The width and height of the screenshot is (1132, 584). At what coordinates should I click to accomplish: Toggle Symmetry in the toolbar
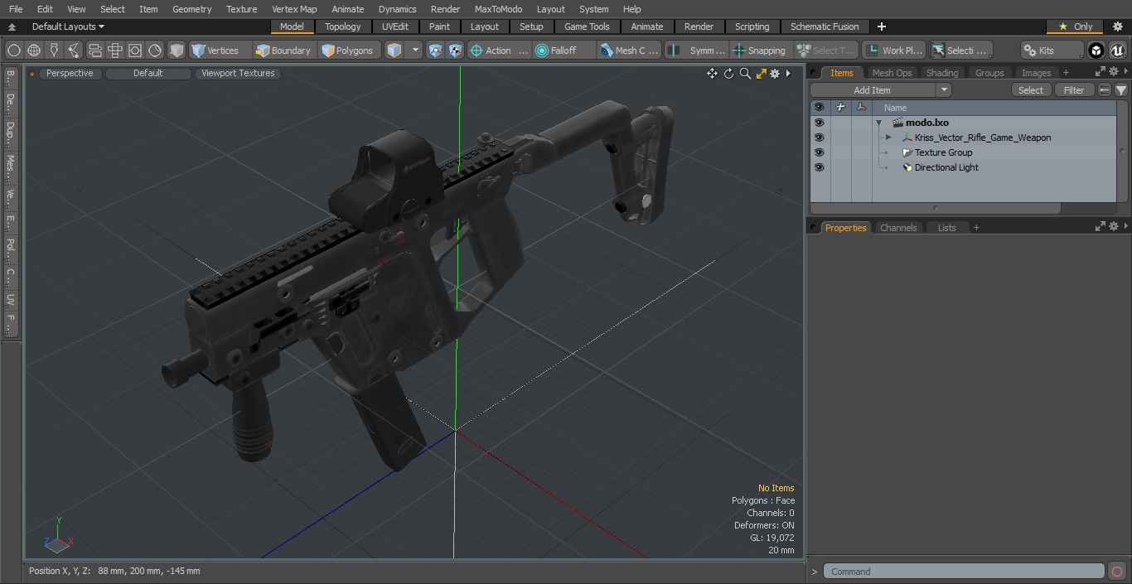(697, 51)
